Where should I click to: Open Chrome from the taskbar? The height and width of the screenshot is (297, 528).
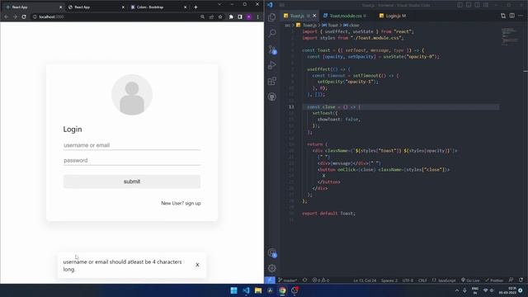(282, 290)
